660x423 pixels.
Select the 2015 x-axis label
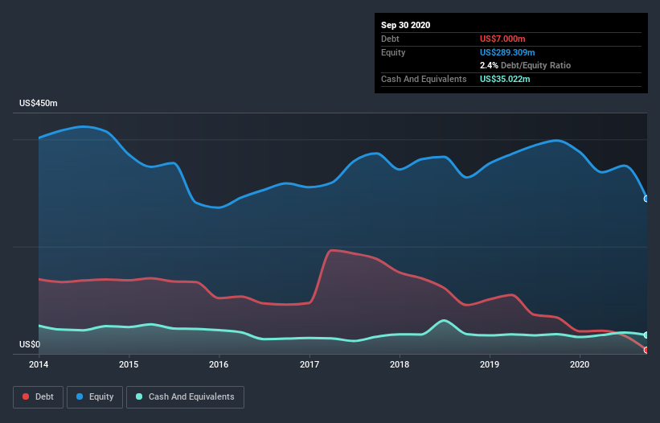pos(129,364)
